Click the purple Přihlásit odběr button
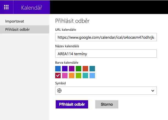The height and width of the screenshot is (120, 168). [72, 104]
